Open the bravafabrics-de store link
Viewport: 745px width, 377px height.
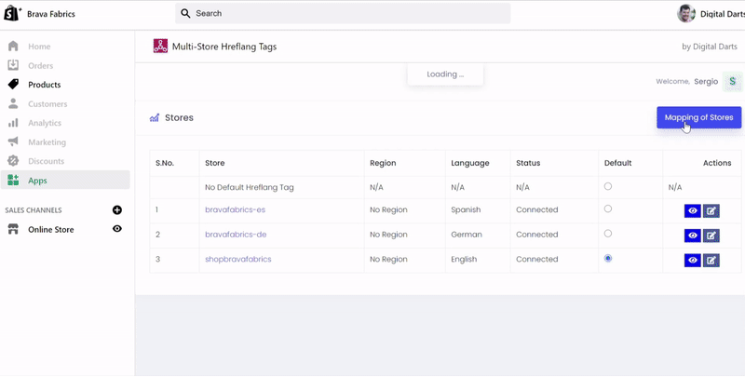tap(236, 234)
